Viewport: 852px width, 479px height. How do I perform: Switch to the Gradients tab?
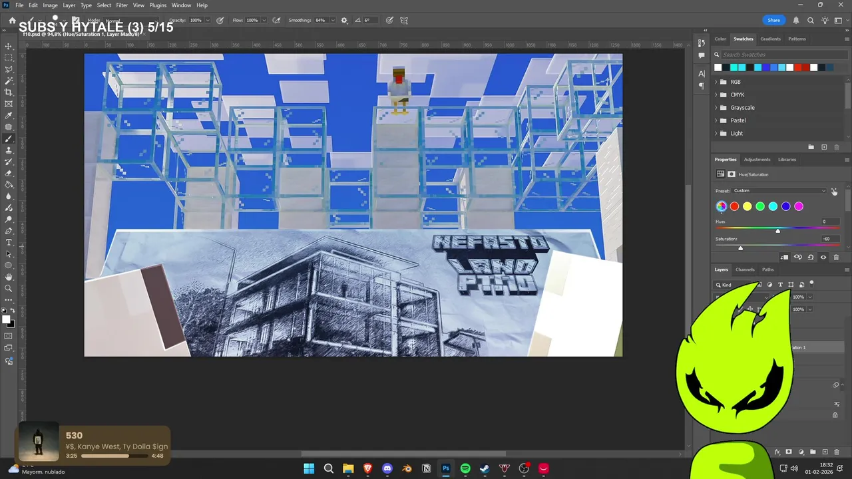point(771,39)
